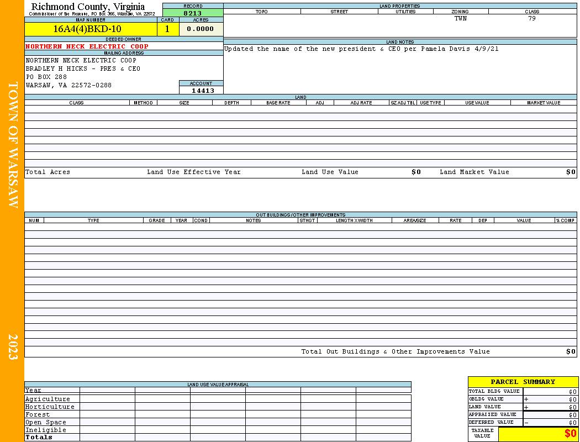Click the APPRAISED VALUE label
The image size is (580, 442).
[x=492, y=414]
